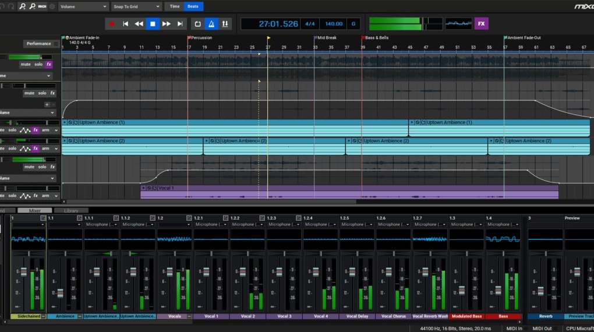Switch timeline display to Time
Viewport: 594px width, 332px height.
tap(174, 6)
